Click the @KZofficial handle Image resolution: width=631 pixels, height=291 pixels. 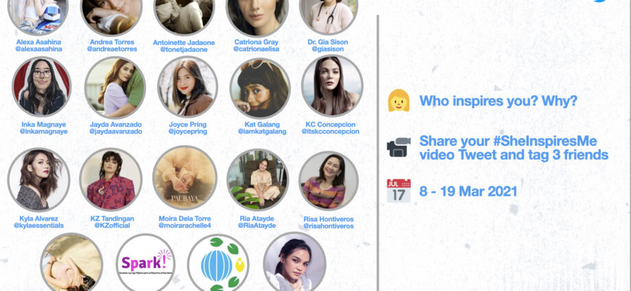click(112, 225)
